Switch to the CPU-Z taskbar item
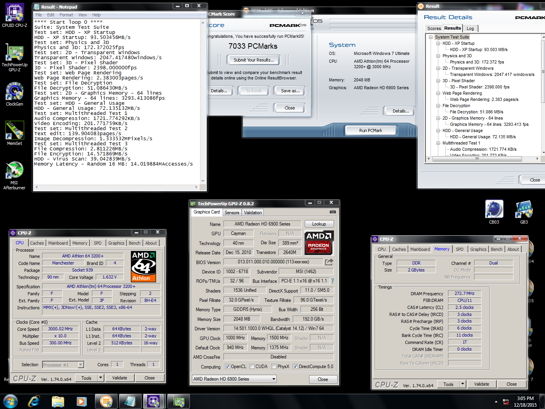Viewport: 545px width, 409px height. pyautogui.click(x=154, y=401)
